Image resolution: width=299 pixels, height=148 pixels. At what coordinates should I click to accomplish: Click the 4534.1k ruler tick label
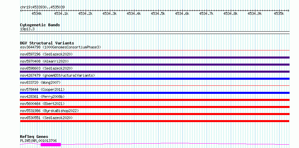click(x=61, y=13)
